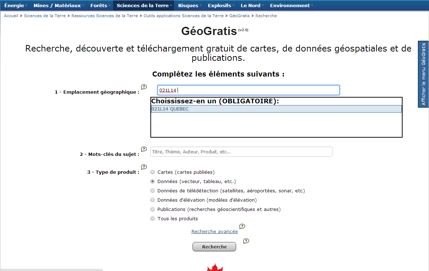Expand the Environnement menu

point(291,5)
